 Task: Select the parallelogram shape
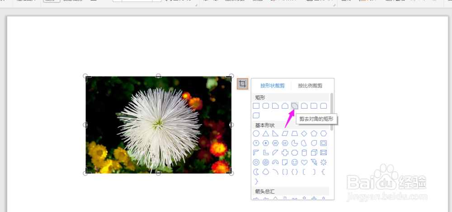[x=285, y=134]
